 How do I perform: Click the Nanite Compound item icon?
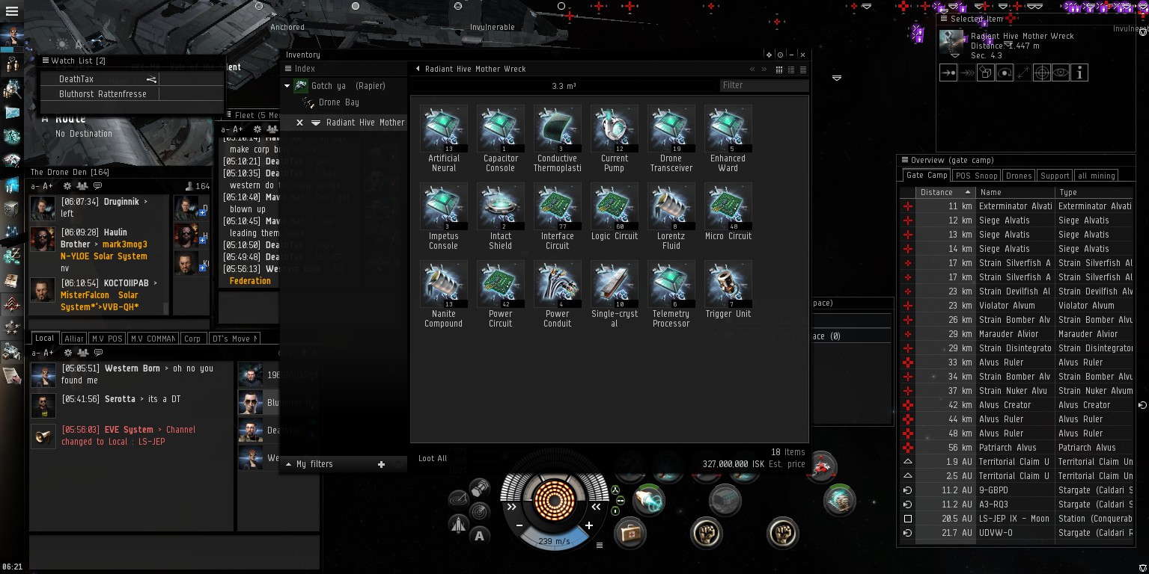(444, 284)
